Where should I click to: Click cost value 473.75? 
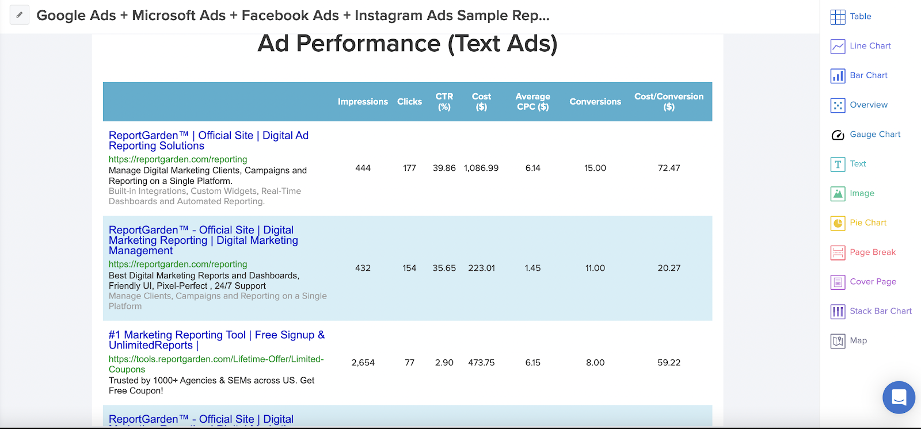[x=481, y=363]
